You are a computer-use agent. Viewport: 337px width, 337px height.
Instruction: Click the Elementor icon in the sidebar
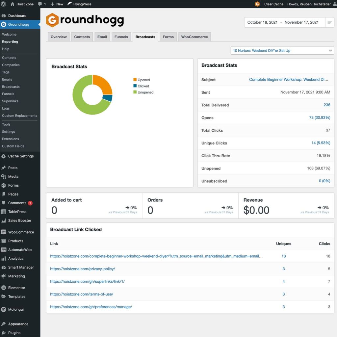click(4, 288)
